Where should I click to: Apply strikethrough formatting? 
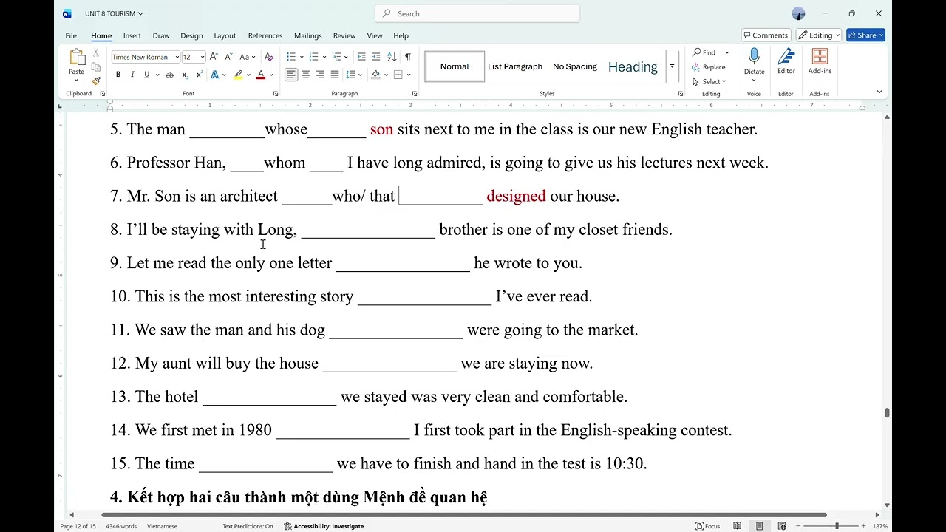(169, 75)
